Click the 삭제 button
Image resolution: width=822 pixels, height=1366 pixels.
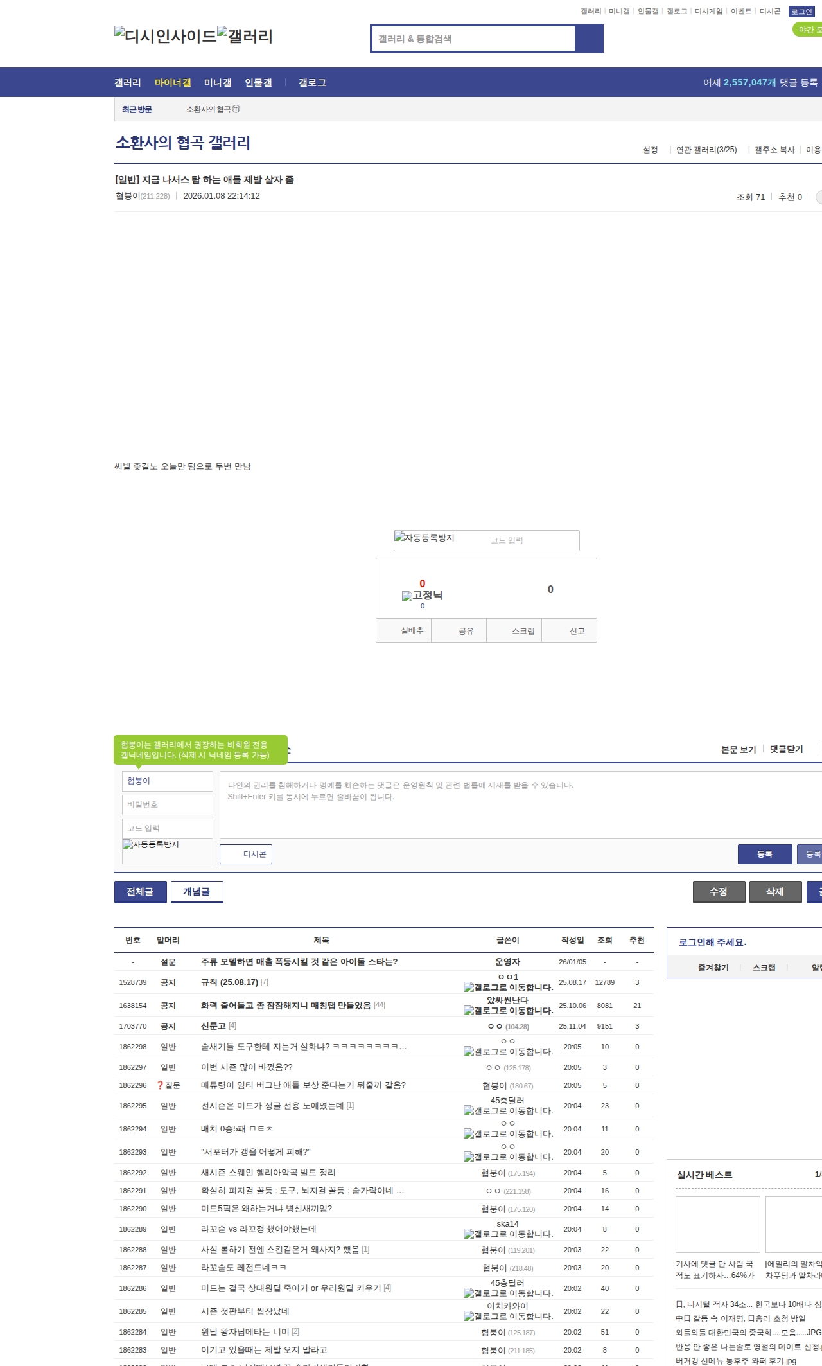click(x=775, y=892)
